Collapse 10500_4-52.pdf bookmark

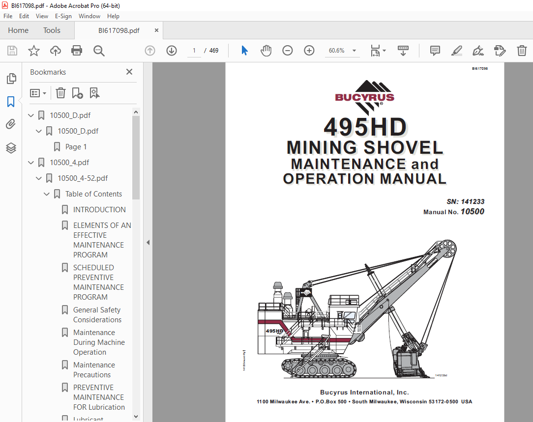(39, 178)
